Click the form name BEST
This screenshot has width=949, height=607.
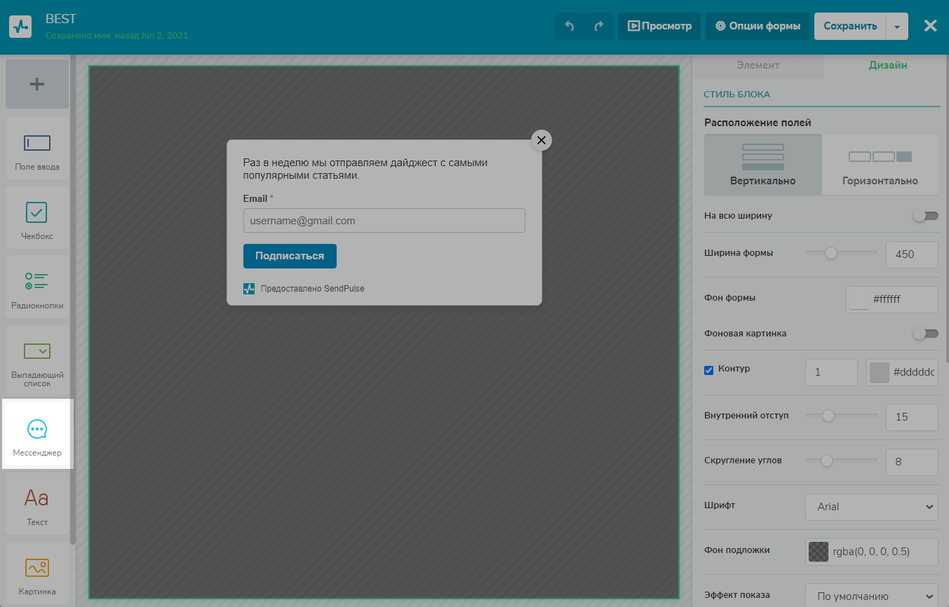point(61,19)
